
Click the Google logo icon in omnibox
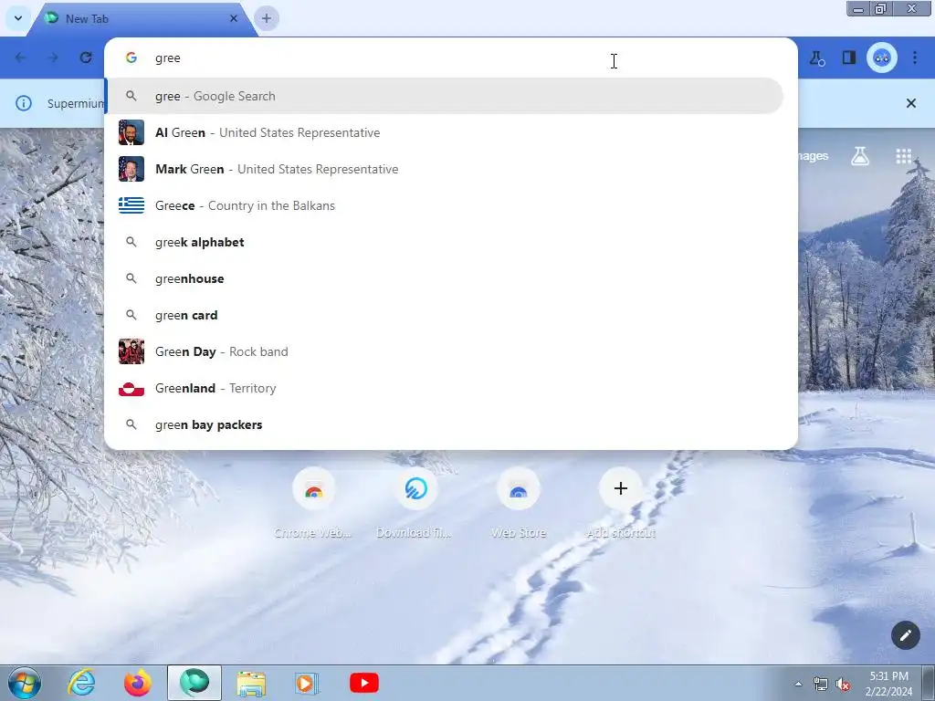pos(131,58)
